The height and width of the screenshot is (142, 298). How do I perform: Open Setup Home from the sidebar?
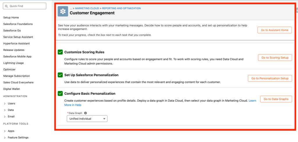pos(11,18)
